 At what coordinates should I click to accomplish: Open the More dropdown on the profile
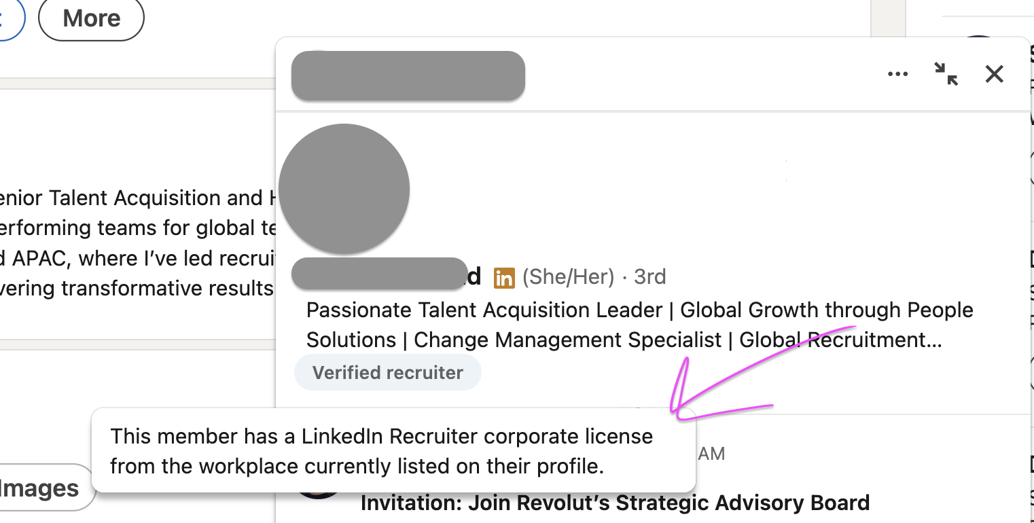91,18
